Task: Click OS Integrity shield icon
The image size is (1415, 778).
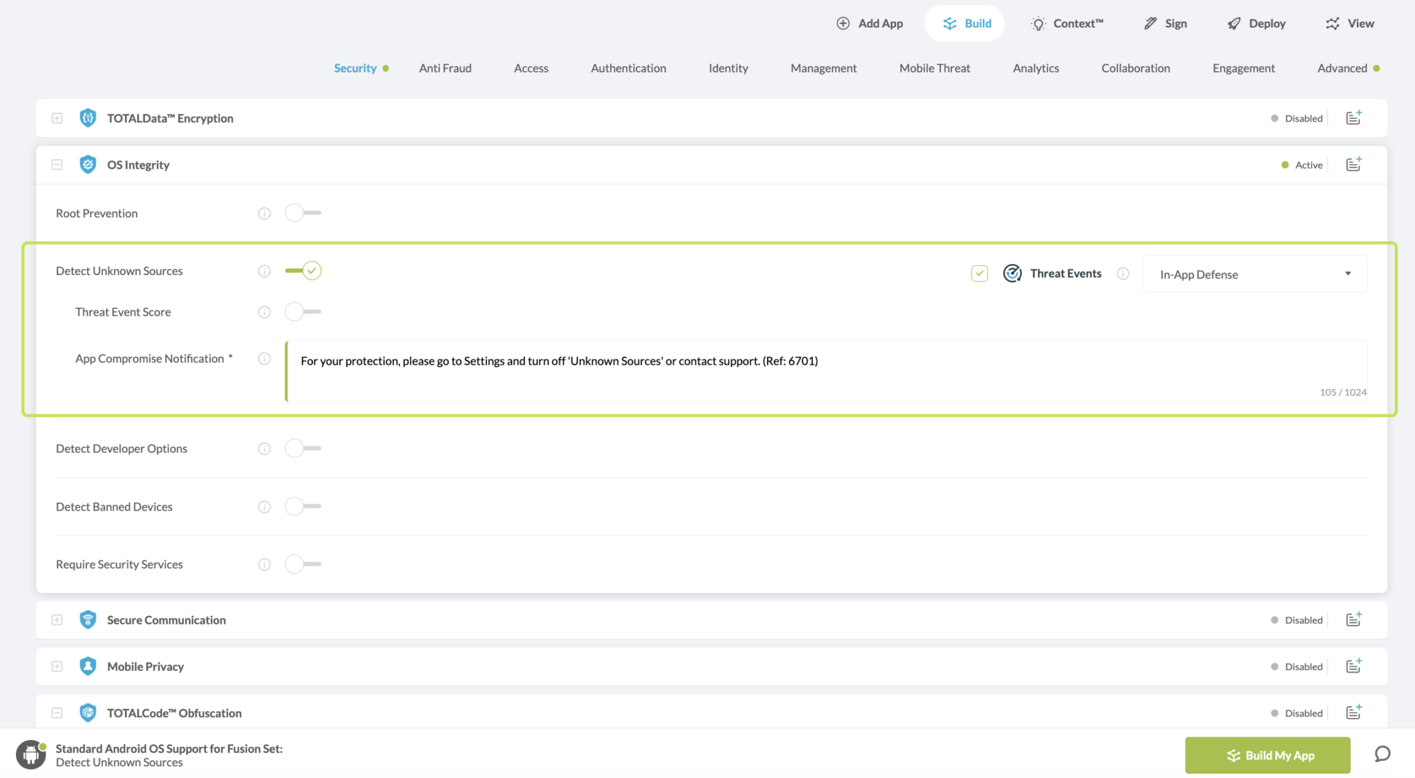Action: point(88,164)
